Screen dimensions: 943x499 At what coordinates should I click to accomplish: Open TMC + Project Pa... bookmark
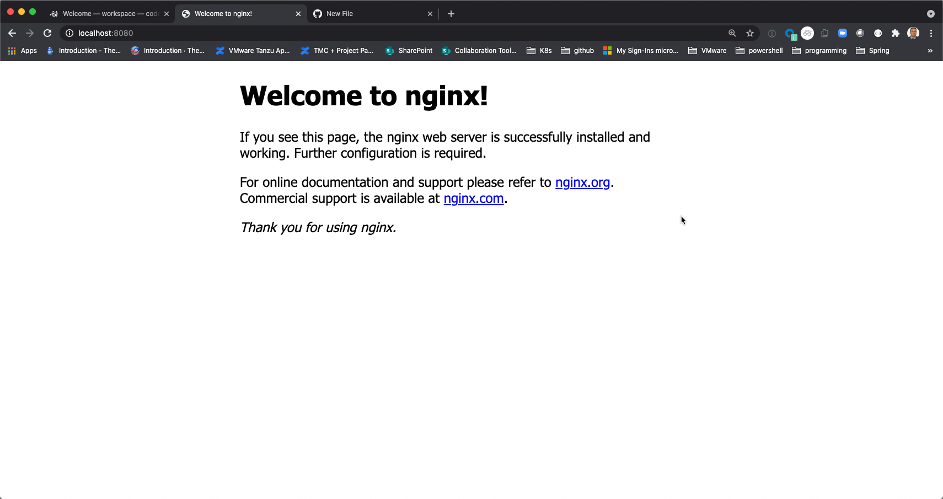pyautogui.click(x=337, y=51)
